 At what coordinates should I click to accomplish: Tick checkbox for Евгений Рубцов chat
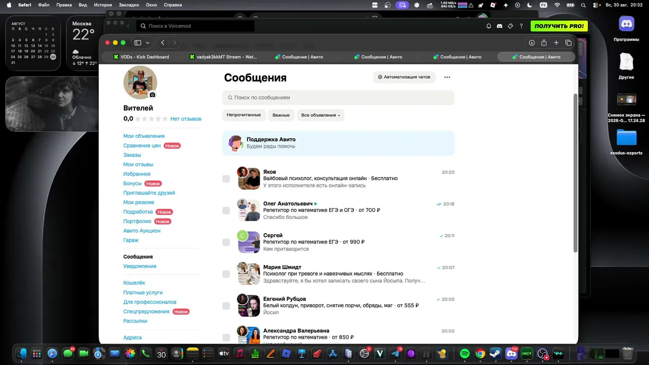[x=226, y=306]
